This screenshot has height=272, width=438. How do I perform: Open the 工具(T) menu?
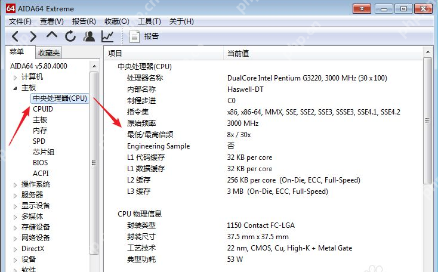(149, 21)
